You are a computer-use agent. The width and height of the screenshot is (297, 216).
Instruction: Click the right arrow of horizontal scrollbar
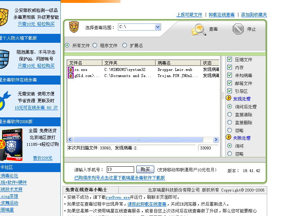click(216, 140)
